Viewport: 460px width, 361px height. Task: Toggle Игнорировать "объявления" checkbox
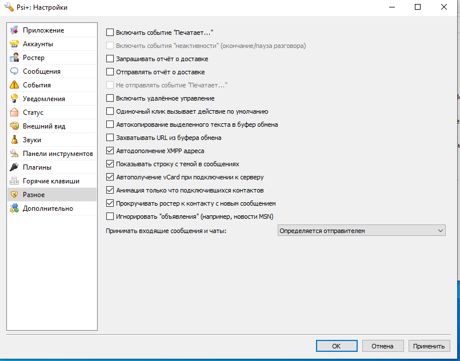[110, 216]
